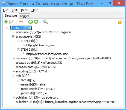126x110 pixels.
Task: Switch to the Logger tab
Action: 25,16
